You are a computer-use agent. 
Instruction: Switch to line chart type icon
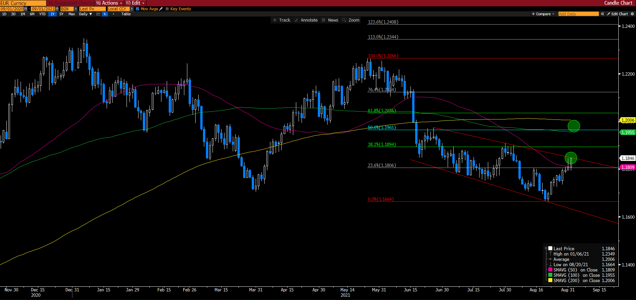coord(99,14)
